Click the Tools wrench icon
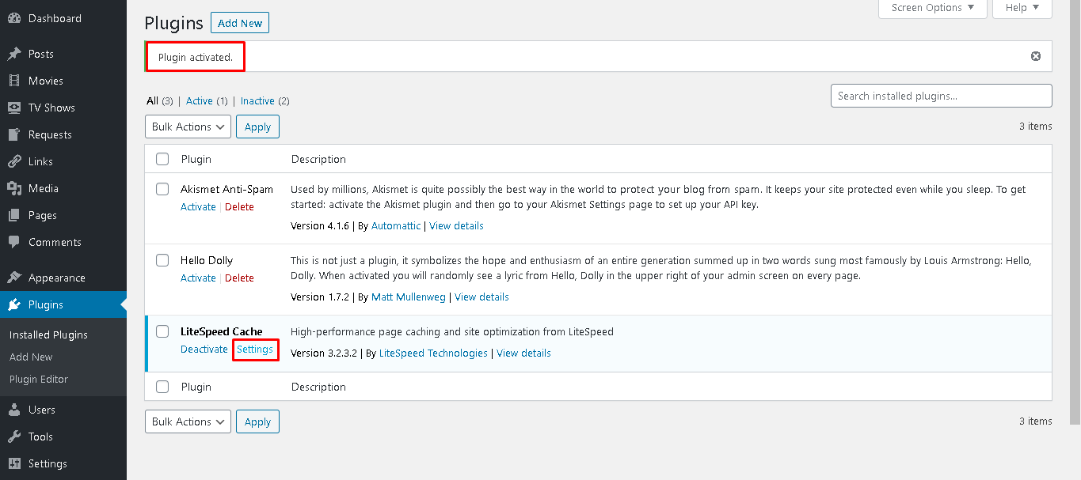The height and width of the screenshot is (480, 1081). pos(14,437)
